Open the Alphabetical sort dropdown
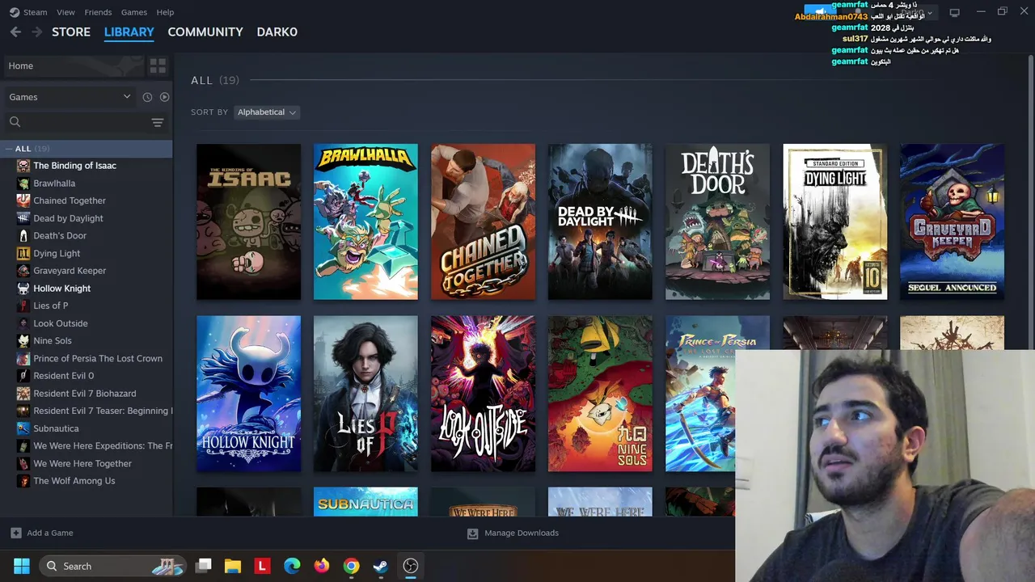This screenshot has width=1035, height=582. pyautogui.click(x=266, y=112)
